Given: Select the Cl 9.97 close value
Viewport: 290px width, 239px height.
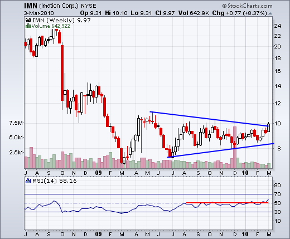Looking at the screenshot, I should click(x=165, y=13).
